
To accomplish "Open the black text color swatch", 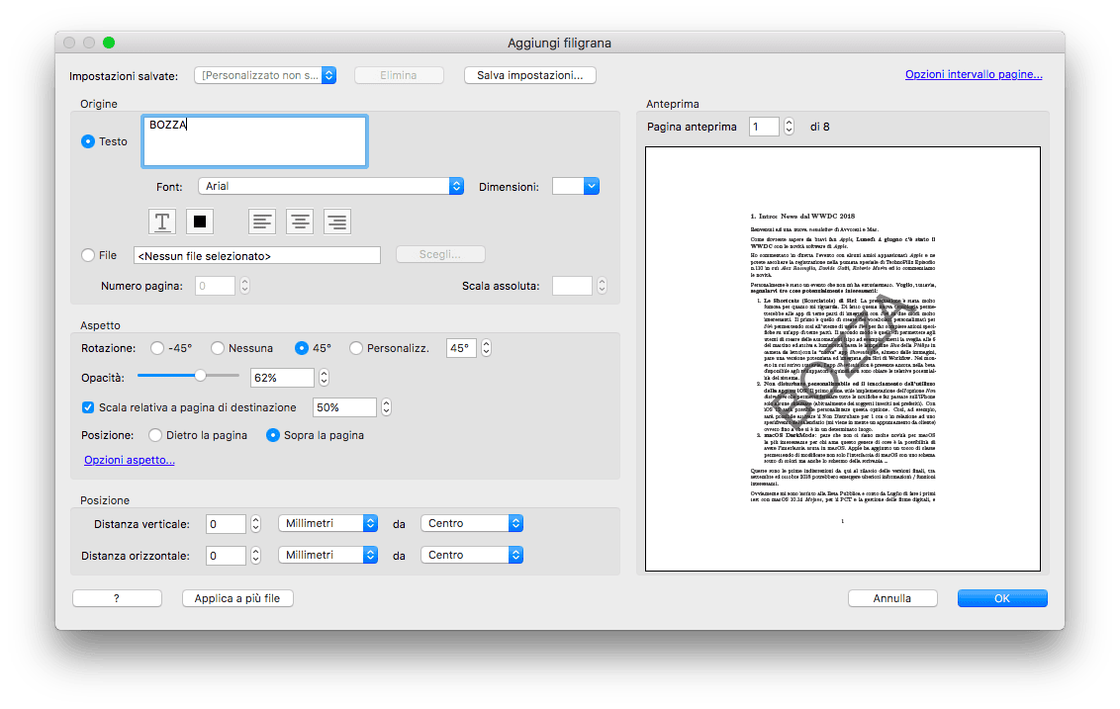I will (200, 222).
